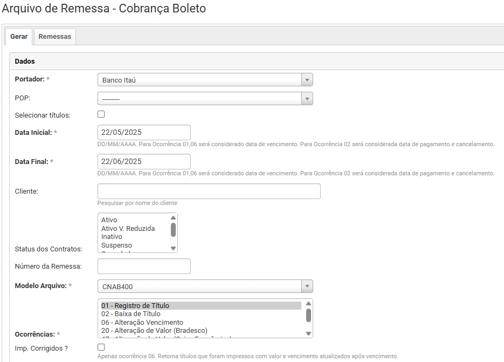Select the Gerar tab

pos(19,37)
